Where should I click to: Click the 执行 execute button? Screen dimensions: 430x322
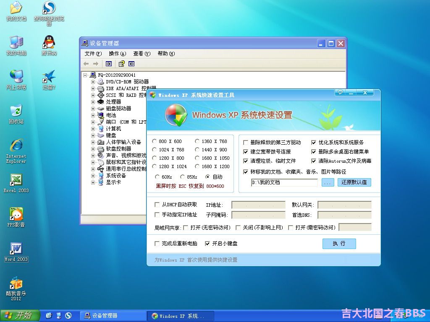click(x=339, y=244)
